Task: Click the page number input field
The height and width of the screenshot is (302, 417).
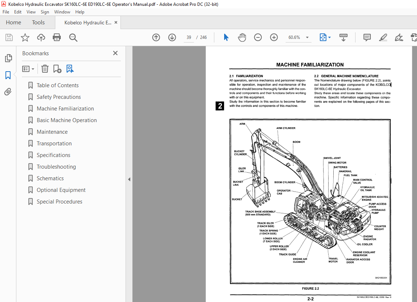Action: point(189,37)
